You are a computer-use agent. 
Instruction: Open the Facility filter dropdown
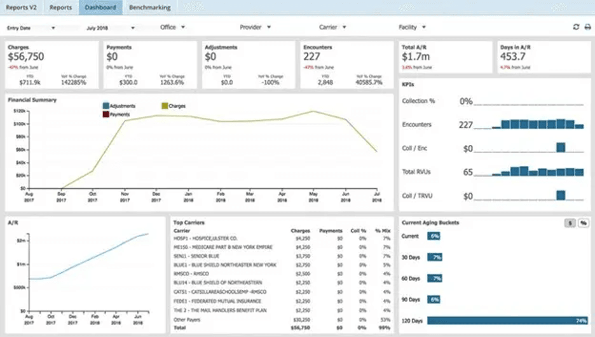(412, 27)
